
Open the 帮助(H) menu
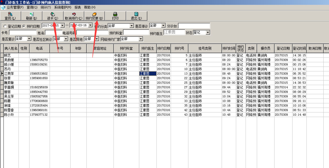(x=90, y=8)
